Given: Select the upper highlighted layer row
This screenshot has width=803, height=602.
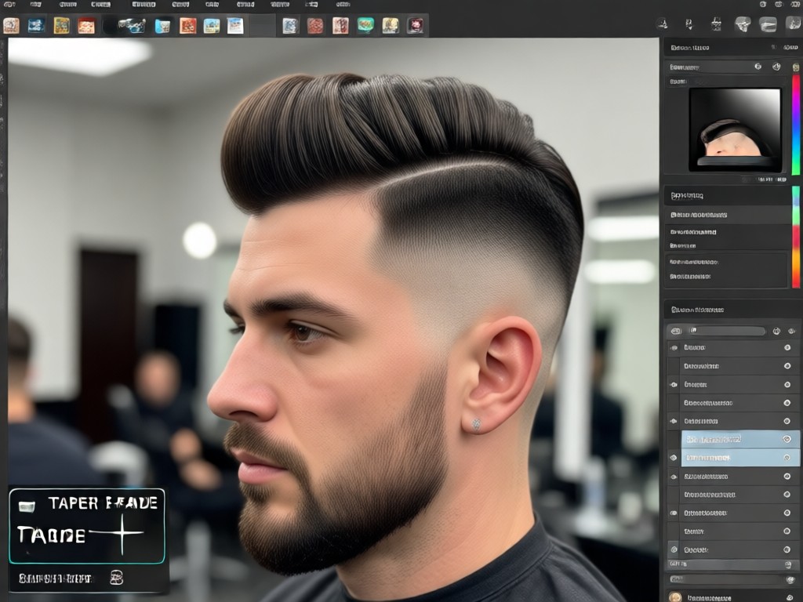Looking at the screenshot, I should point(740,439).
